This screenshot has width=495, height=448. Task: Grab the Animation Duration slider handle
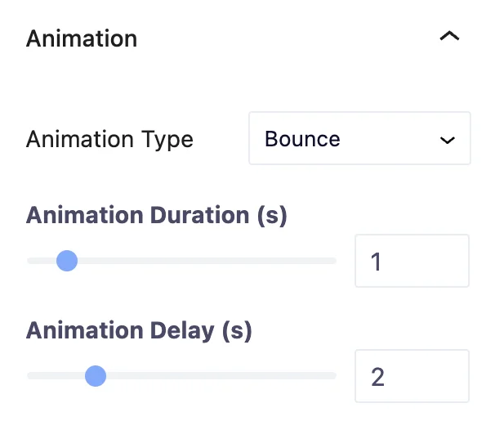pyautogui.click(x=67, y=261)
